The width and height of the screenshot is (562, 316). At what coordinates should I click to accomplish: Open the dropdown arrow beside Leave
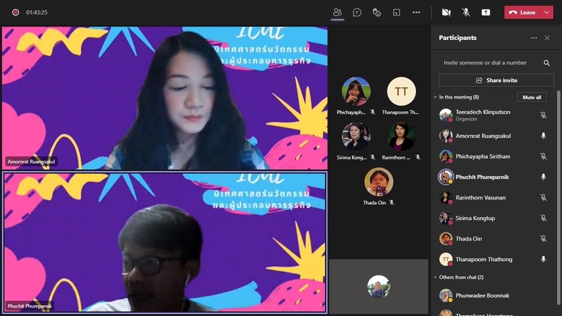[x=546, y=12]
